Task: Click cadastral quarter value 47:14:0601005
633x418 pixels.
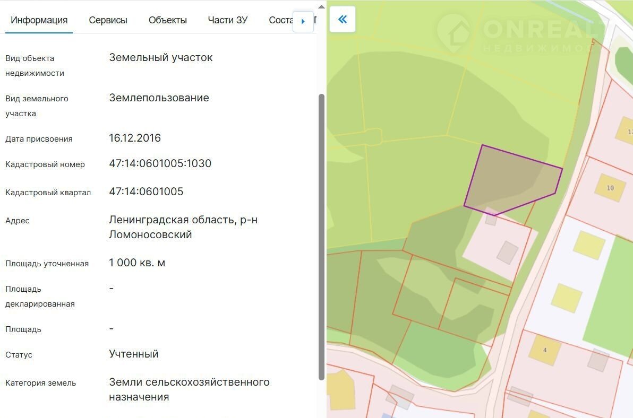Action: pos(146,191)
